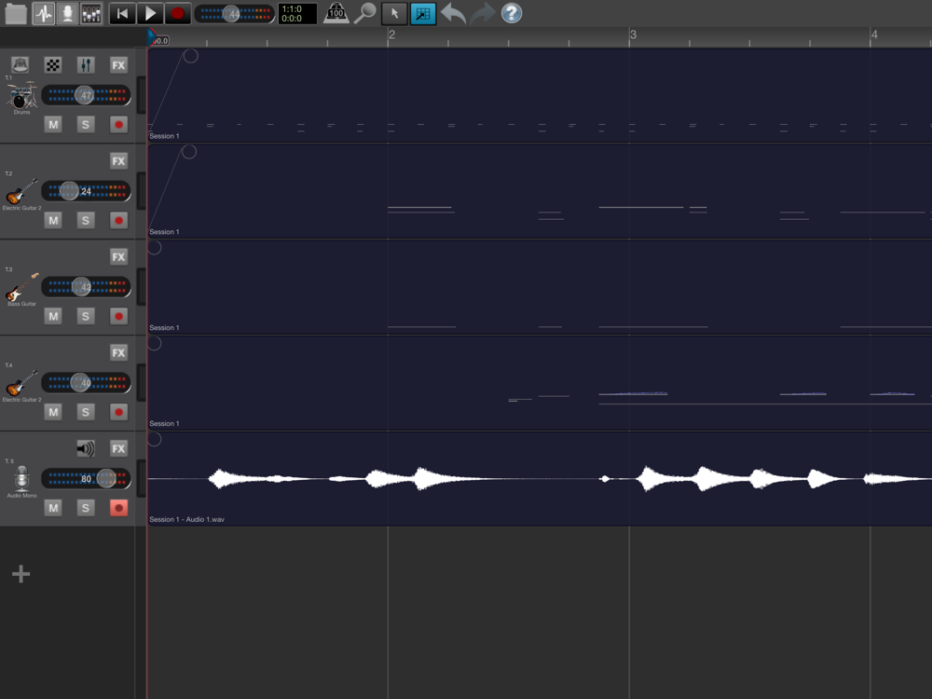Open FX for the Audio Mono track
This screenshot has height=699, width=932.
pyautogui.click(x=118, y=448)
